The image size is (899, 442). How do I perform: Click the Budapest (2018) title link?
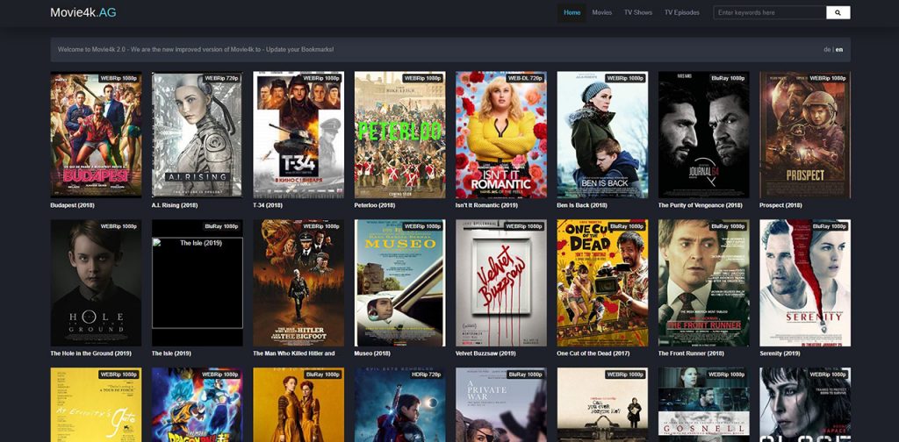coord(72,205)
